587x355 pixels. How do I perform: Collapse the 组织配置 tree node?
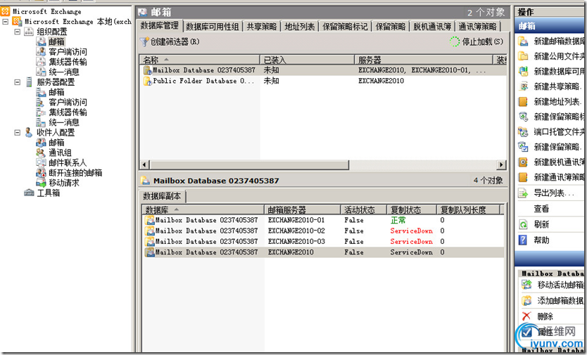tap(17, 32)
